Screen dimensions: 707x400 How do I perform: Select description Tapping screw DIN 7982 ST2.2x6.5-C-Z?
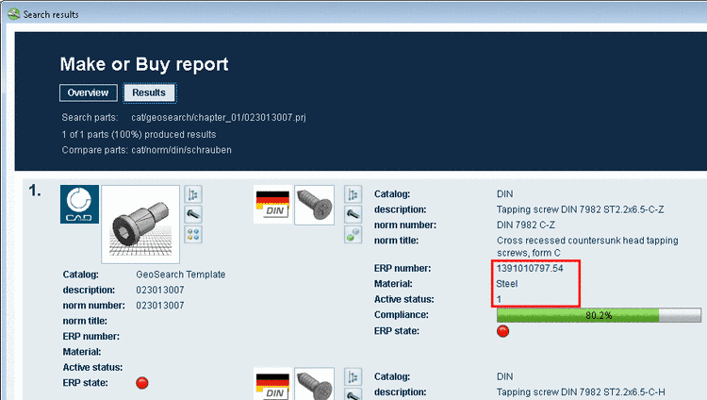coord(580,209)
